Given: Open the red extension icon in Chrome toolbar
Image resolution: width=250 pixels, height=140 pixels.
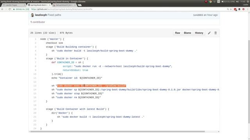Looking at the screenshot, I should click(x=235, y=9).
